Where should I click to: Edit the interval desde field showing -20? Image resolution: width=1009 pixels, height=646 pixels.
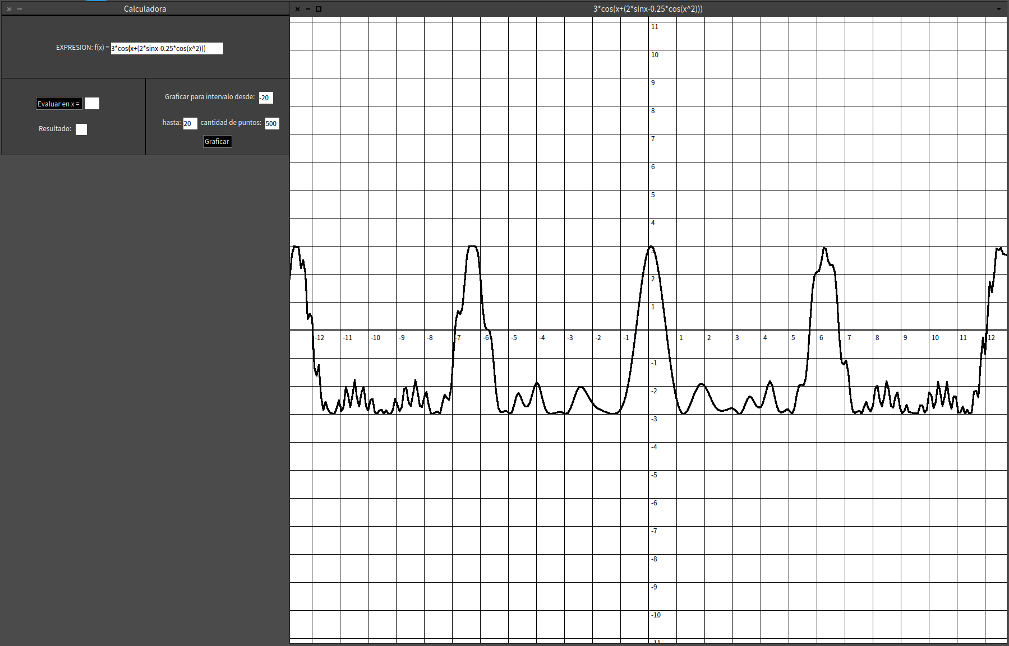pyautogui.click(x=266, y=97)
